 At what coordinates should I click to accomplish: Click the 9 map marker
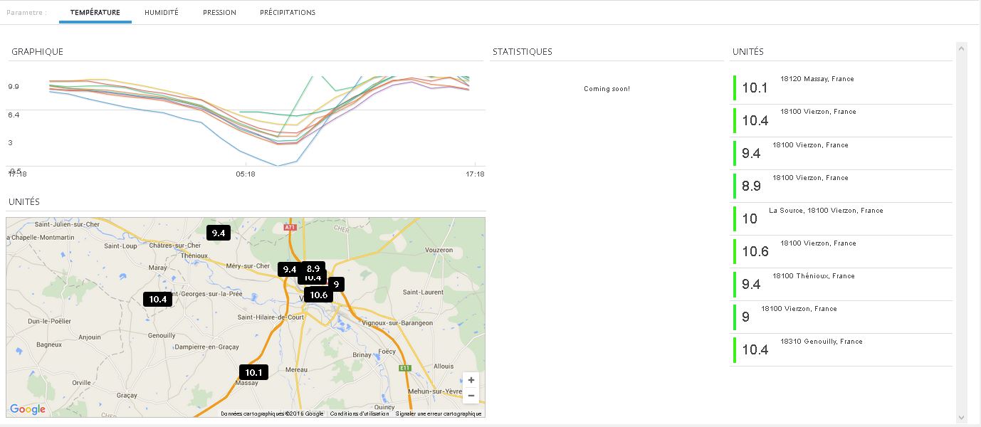(x=336, y=284)
